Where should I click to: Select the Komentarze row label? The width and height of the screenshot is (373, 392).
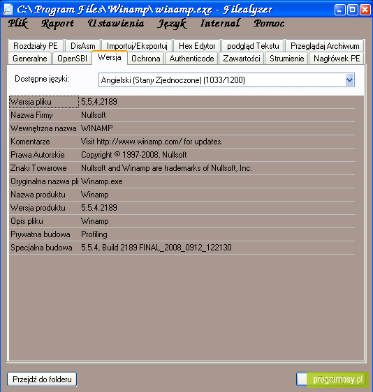[x=30, y=142]
